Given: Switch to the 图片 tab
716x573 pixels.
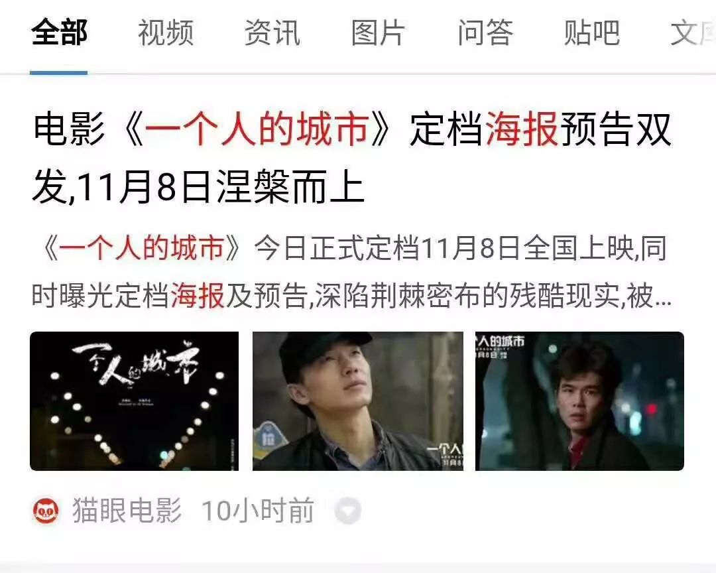Looking at the screenshot, I should (378, 33).
